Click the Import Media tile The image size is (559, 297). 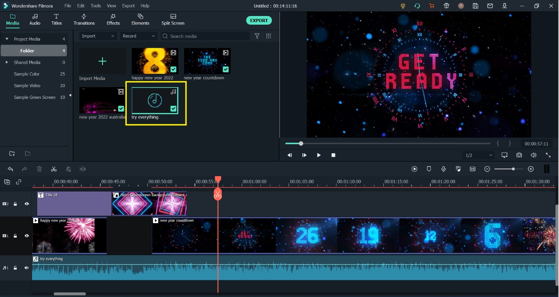[102, 61]
